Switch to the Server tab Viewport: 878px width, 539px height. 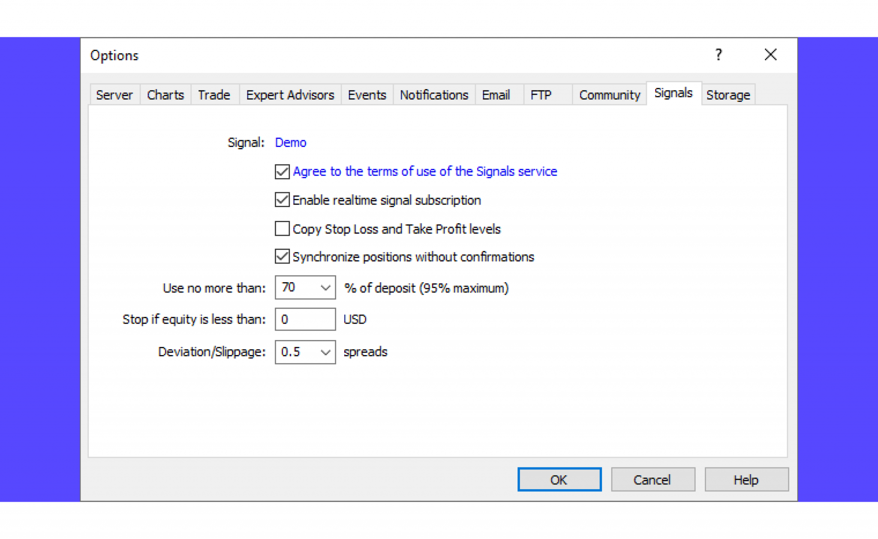coord(114,95)
